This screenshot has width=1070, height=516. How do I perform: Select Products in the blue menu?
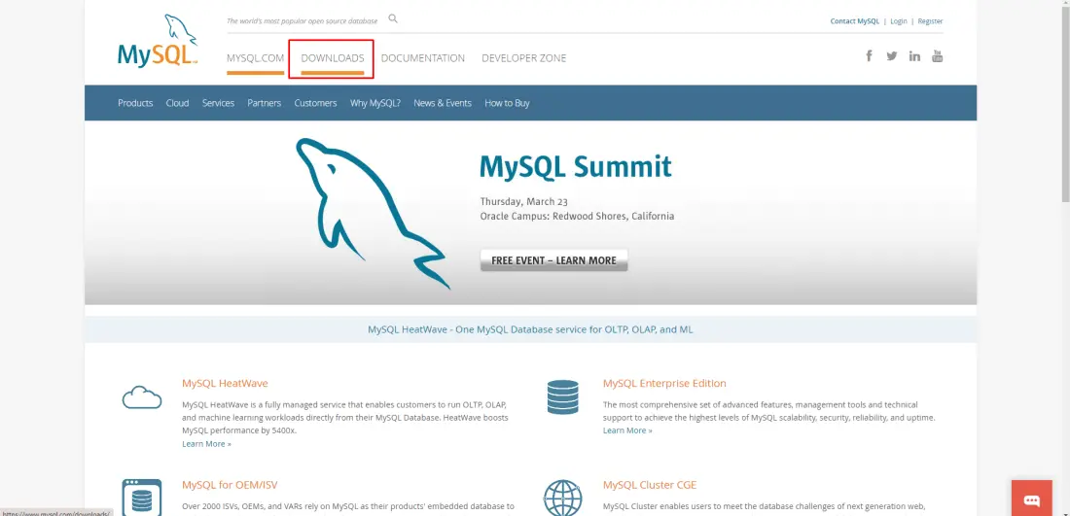135,103
